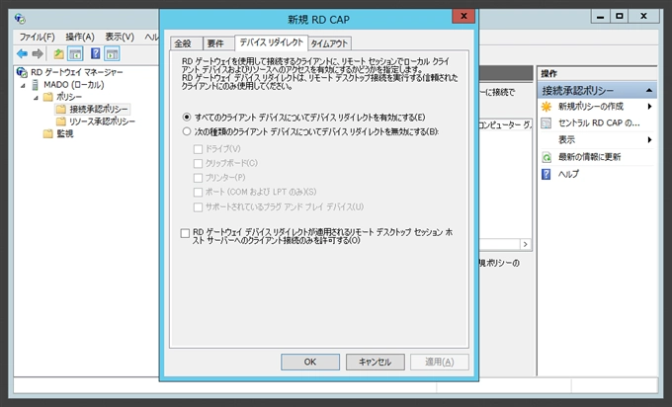Image resolution: width=672 pixels, height=407 pixels.
Task: Click the 監視 folder icon
Action: [48, 134]
